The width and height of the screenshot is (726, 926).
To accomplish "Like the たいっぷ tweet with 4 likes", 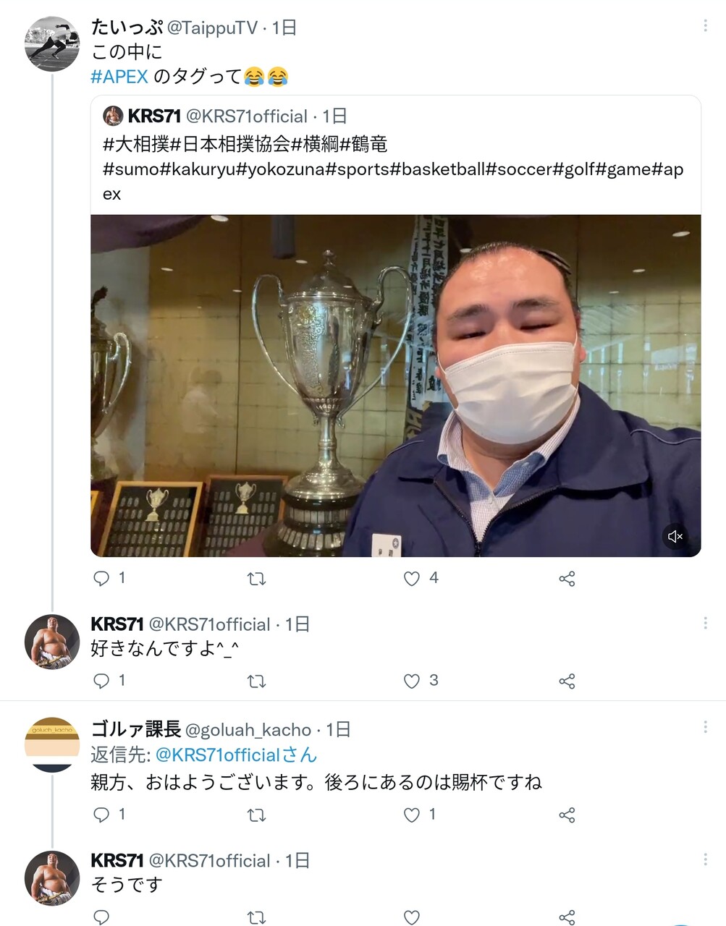I will tap(412, 578).
